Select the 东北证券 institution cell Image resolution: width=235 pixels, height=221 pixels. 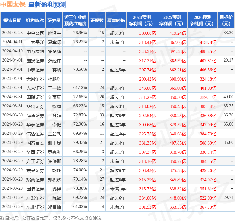[35, 207]
